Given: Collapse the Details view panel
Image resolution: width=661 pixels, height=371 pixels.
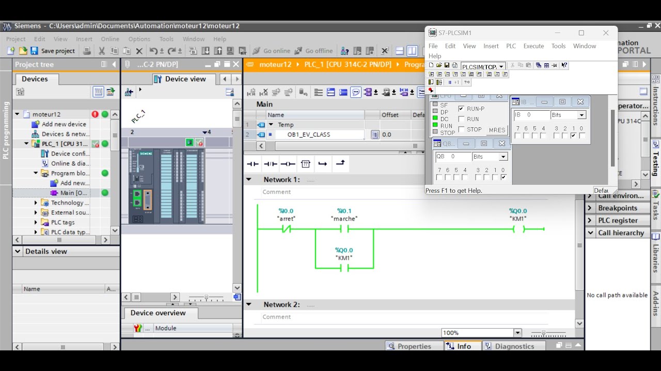Looking at the screenshot, I should point(18,251).
